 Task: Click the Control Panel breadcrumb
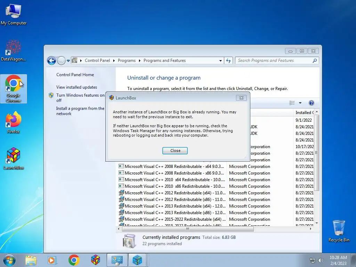click(x=97, y=60)
